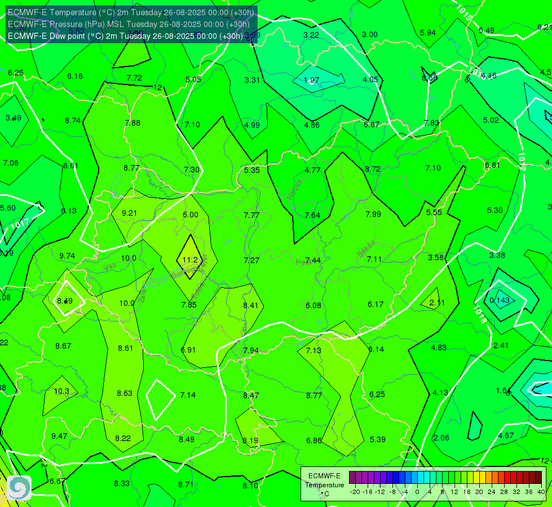
Task: Click the 6.14 grid value
Action: click(376, 349)
